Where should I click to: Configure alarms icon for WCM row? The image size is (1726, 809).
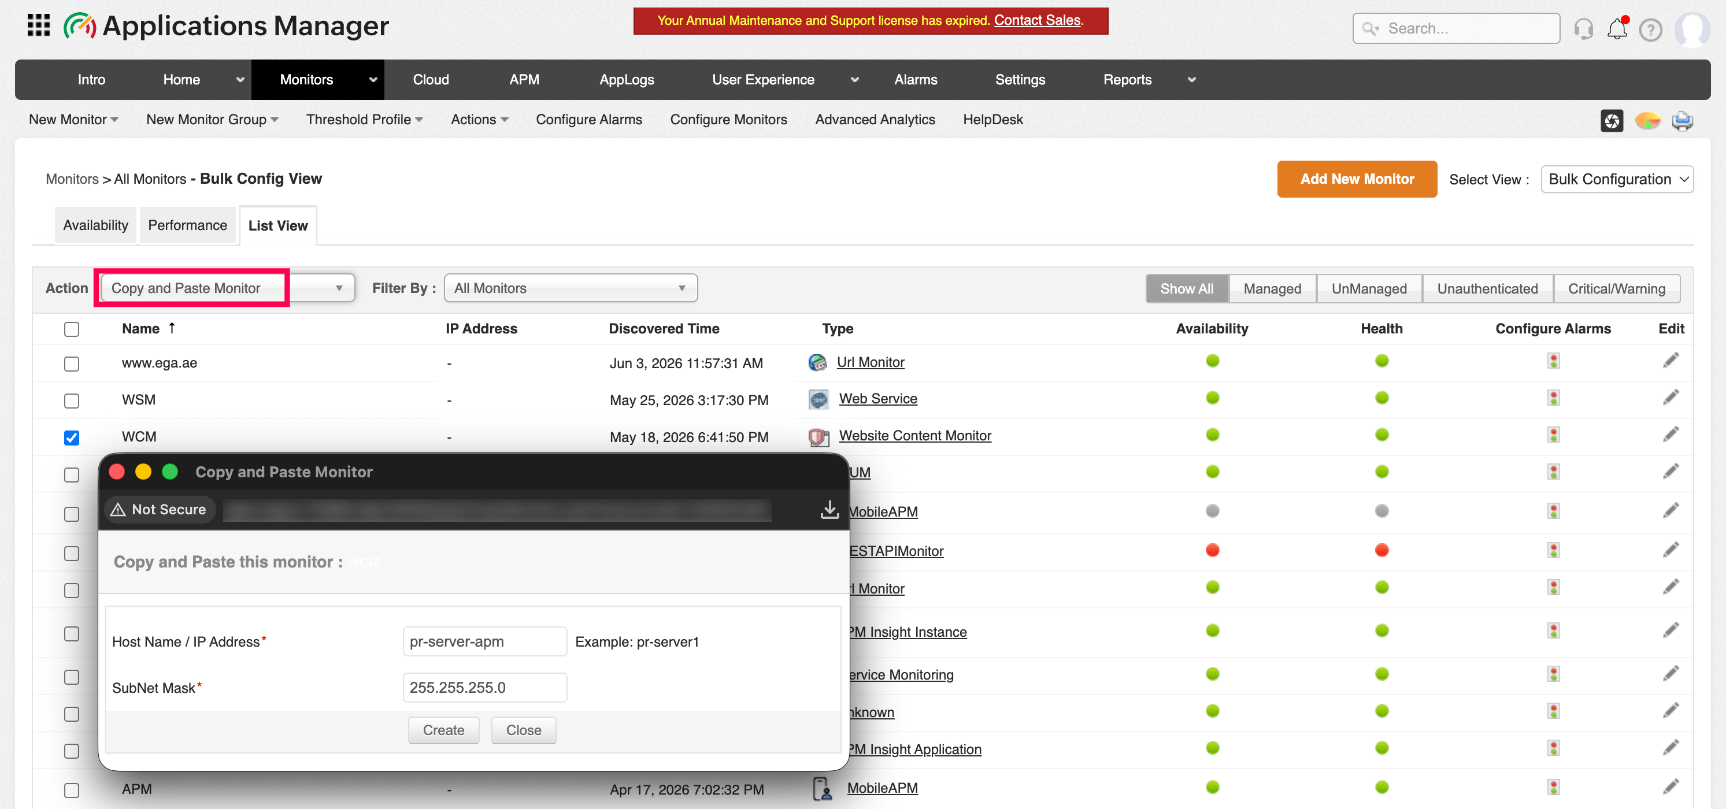pos(1553,435)
